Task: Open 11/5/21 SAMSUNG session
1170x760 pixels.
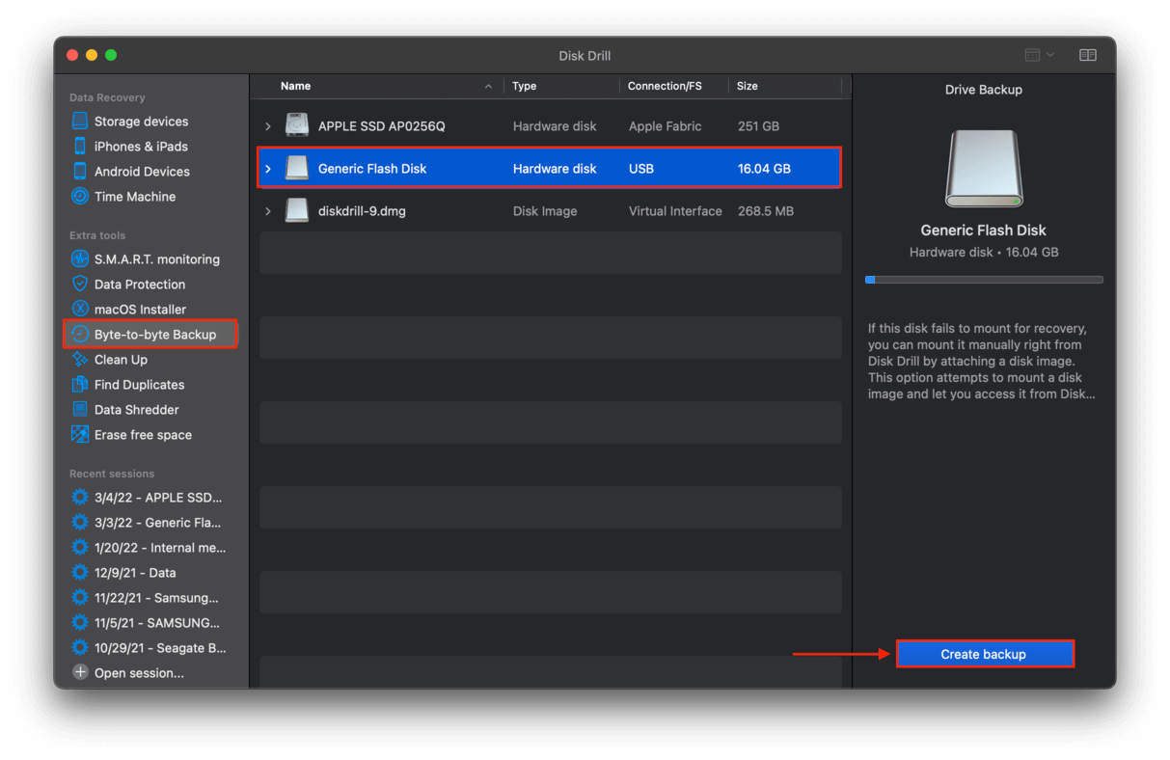Action: [x=156, y=623]
